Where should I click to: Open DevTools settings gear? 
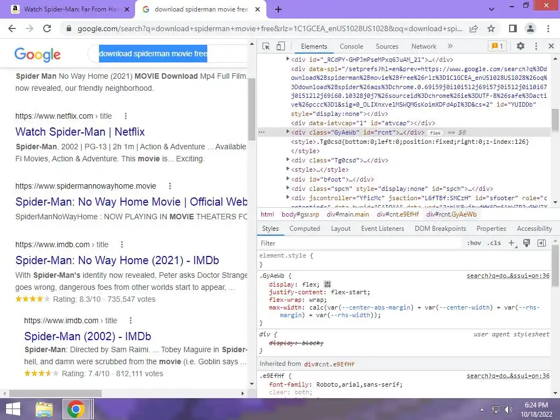(521, 46)
